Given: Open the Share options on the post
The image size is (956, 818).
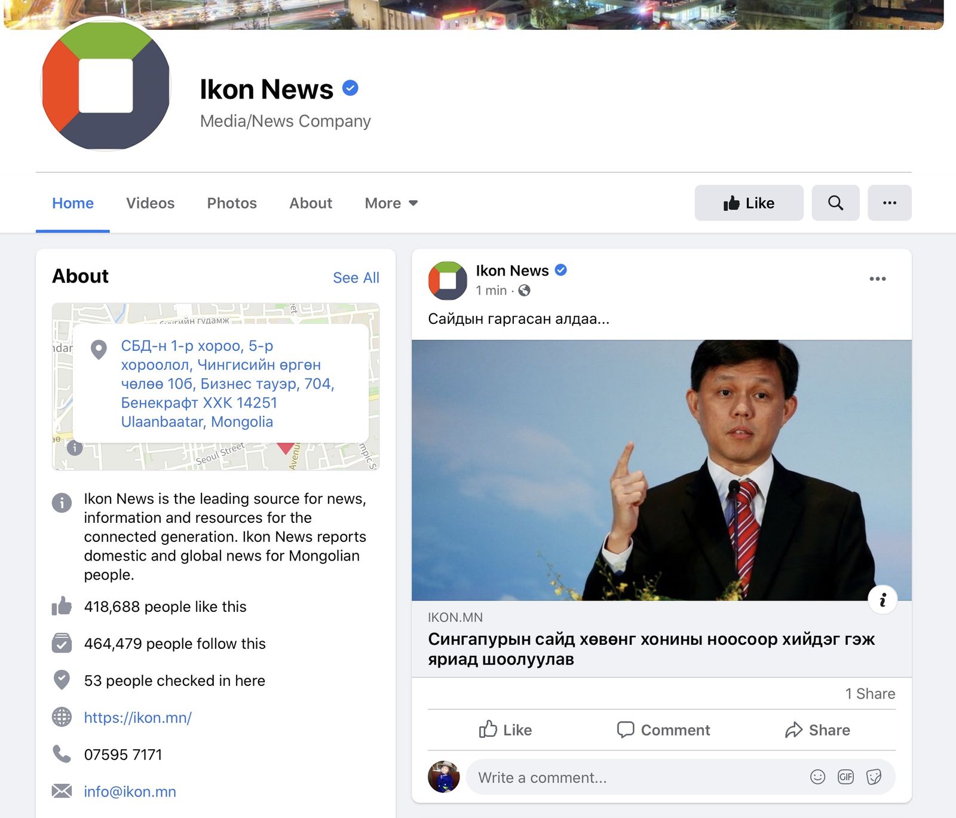Looking at the screenshot, I should [817, 730].
